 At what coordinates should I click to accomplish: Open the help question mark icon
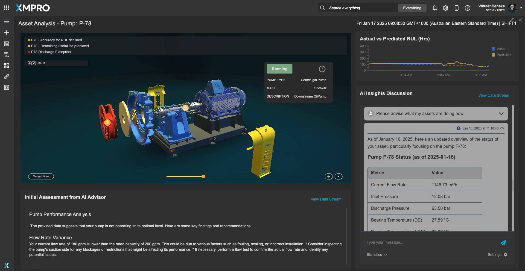click(x=468, y=8)
